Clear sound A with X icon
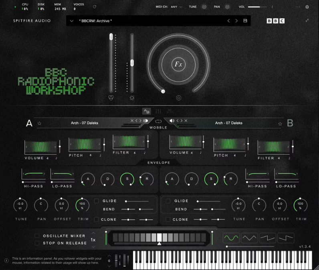Viewport: 319px width, 270px height. pyautogui.click(x=132, y=120)
